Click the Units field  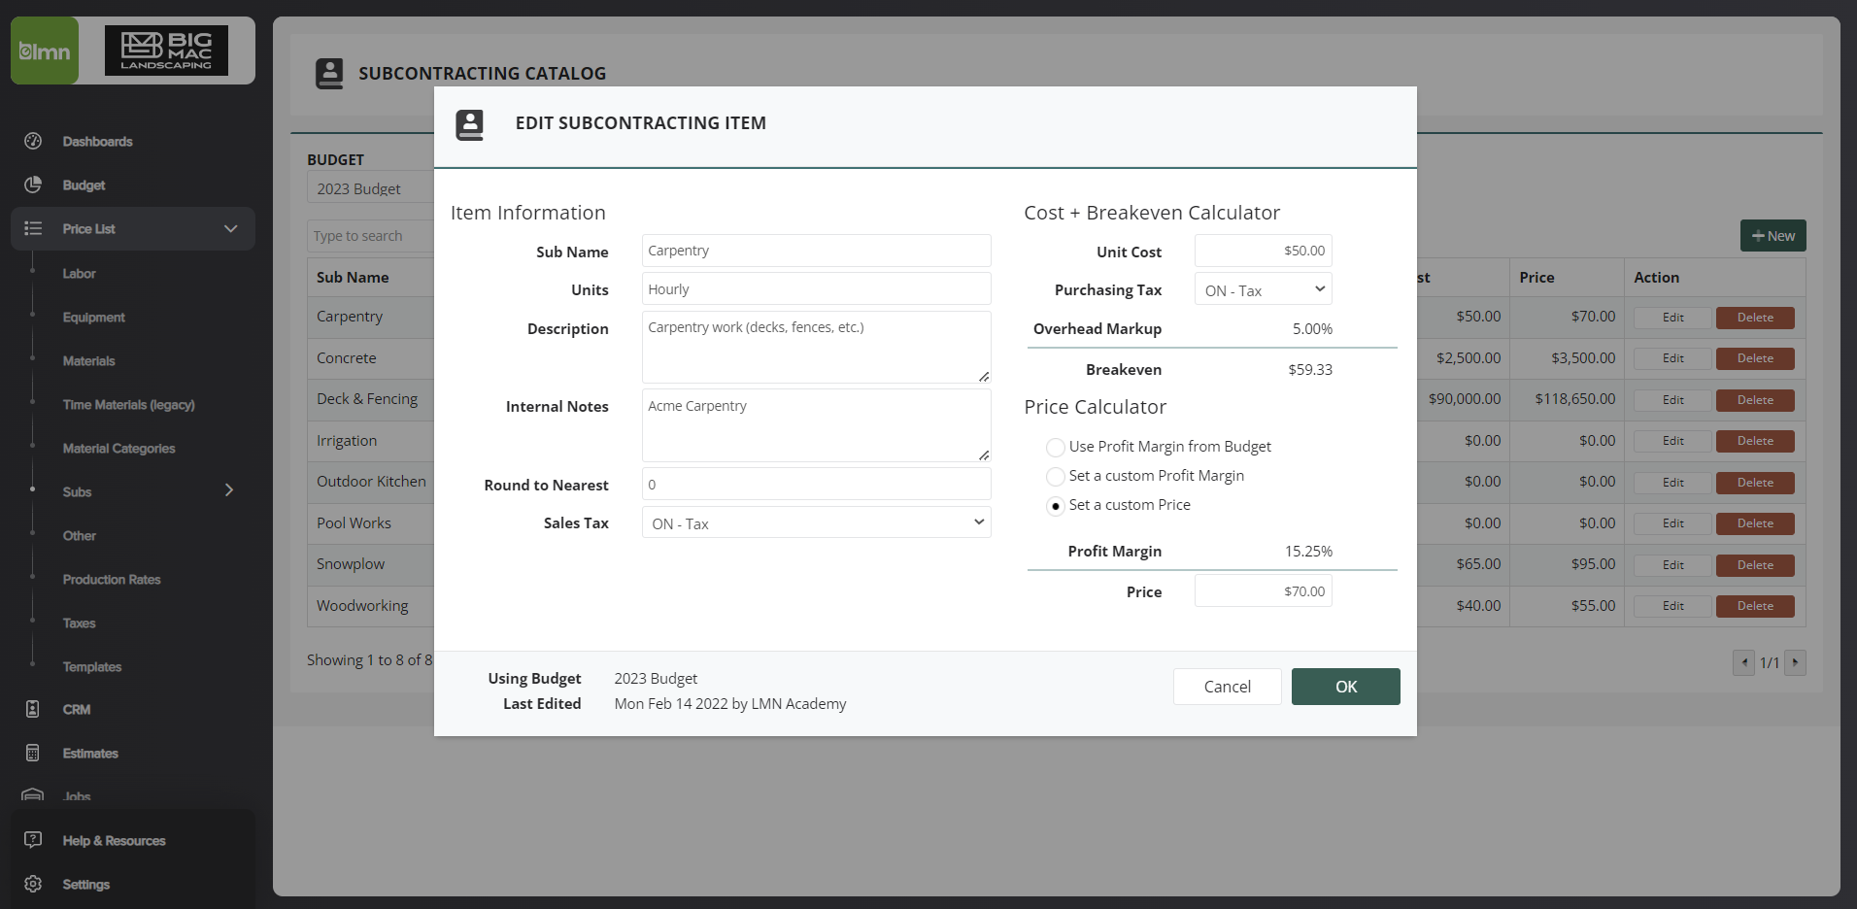click(817, 289)
